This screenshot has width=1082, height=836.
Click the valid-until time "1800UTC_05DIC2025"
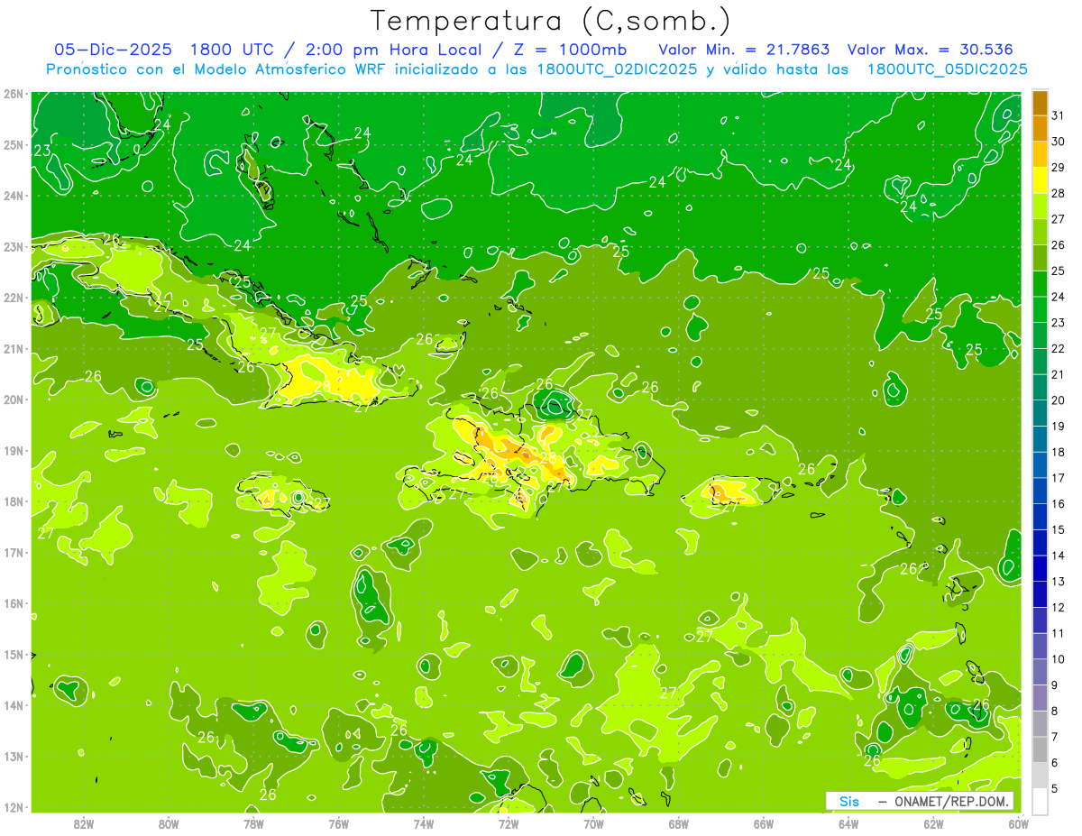(x=947, y=69)
